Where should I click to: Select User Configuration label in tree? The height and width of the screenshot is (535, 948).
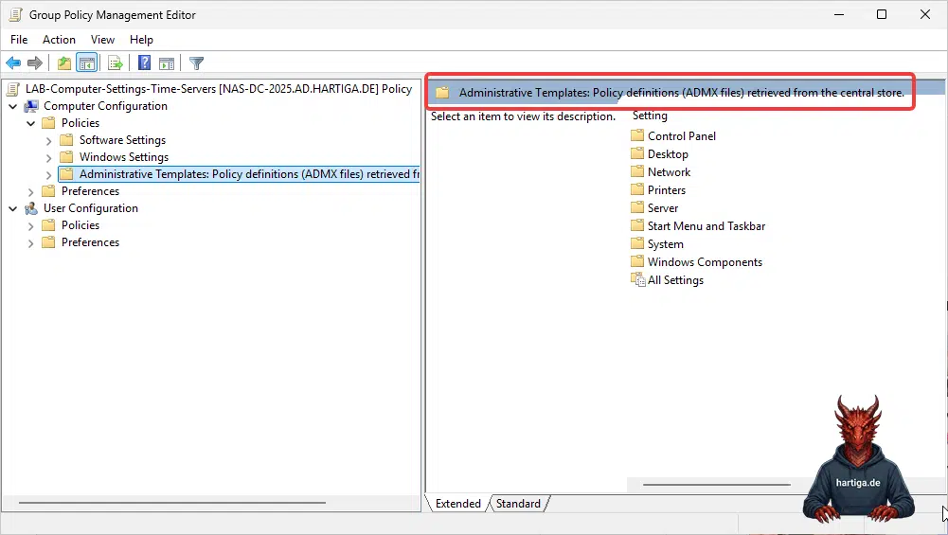pyautogui.click(x=91, y=208)
